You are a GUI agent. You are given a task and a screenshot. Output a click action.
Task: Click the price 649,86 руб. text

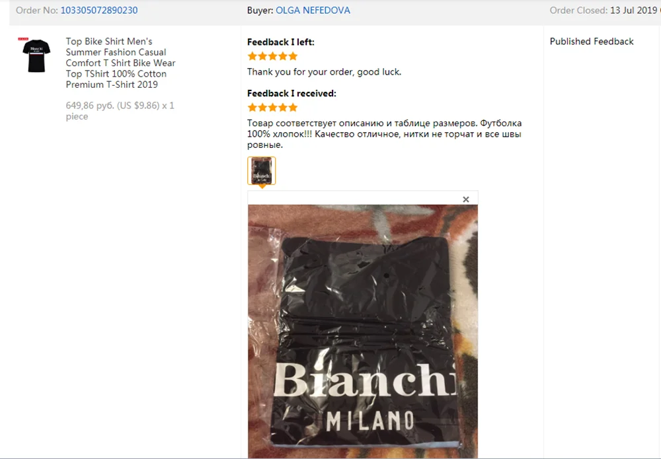90,105
